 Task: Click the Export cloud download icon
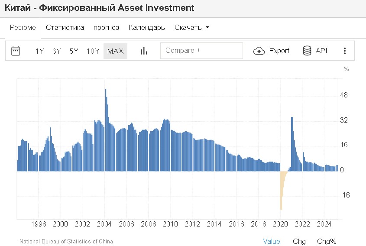pyautogui.click(x=259, y=51)
